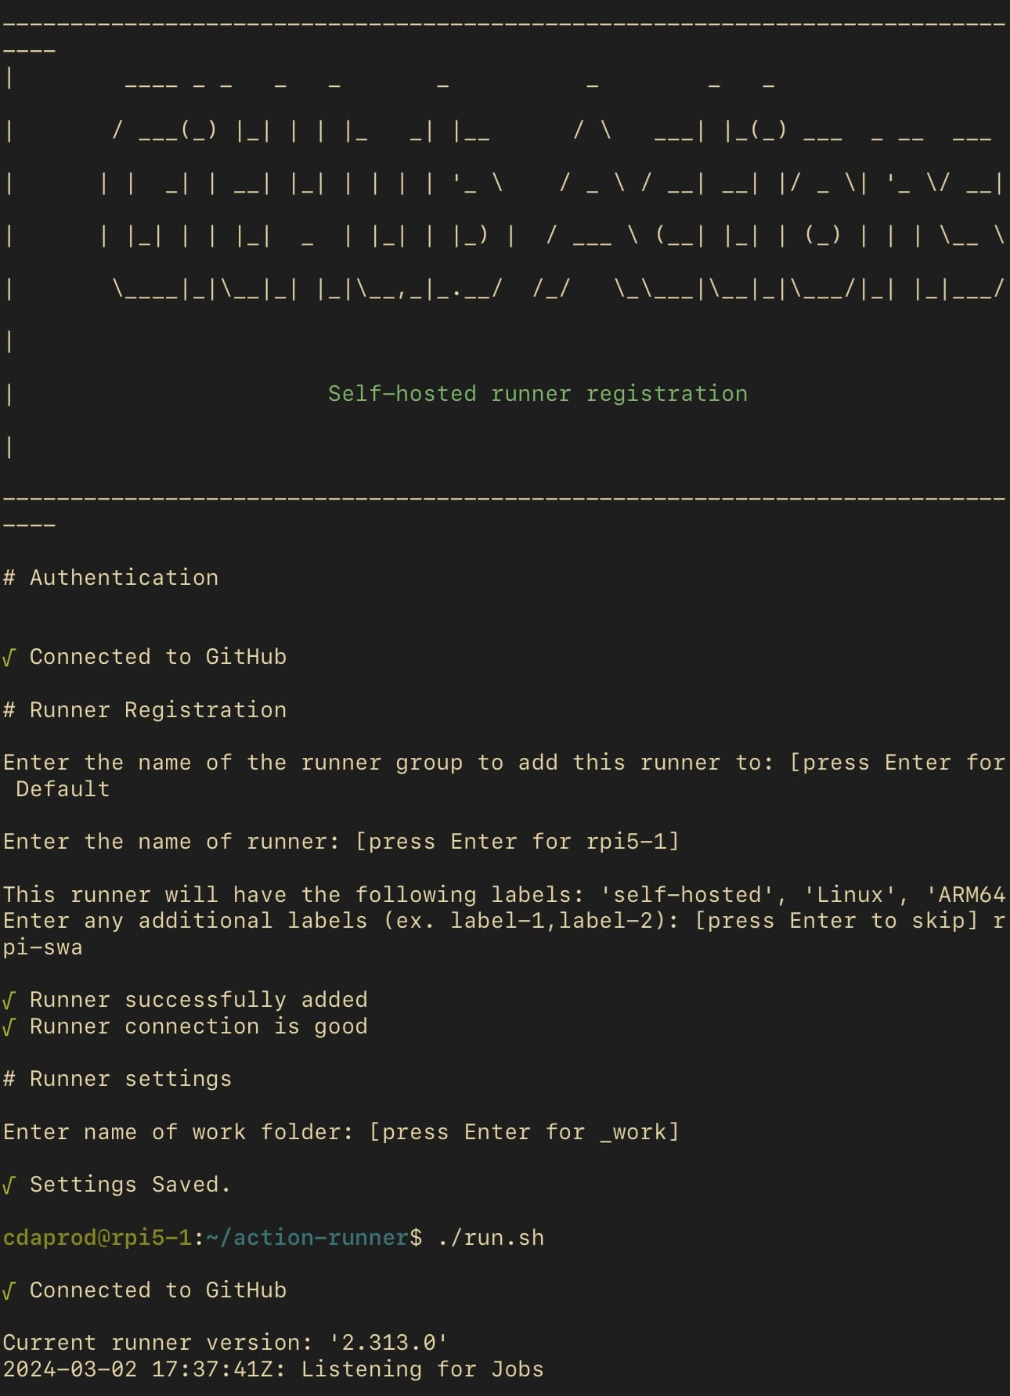Image resolution: width=1010 pixels, height=1396 pixels.
Task: Click checkmark before "Connected to GitHub" after run.sh
Action: 9,1291
